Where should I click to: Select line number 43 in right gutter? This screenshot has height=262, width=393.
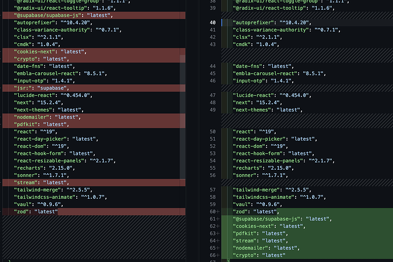(x=212, y=44)
